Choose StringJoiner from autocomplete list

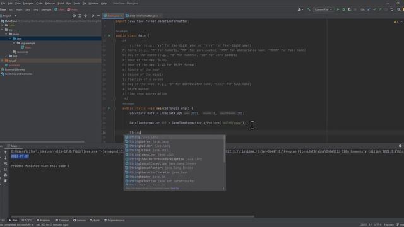click(174, 150)
